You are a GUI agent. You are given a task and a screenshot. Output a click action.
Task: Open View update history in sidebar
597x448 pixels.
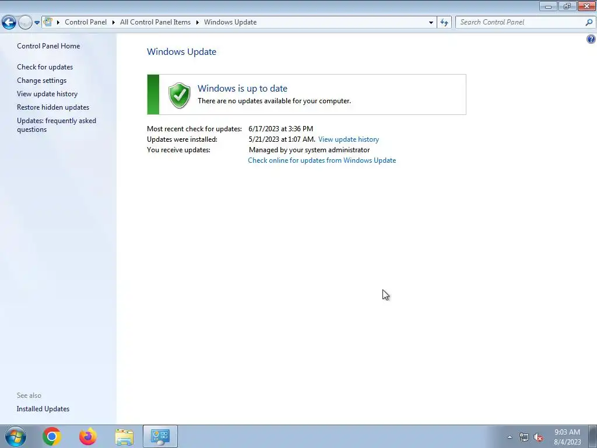(x=47, y=94)
